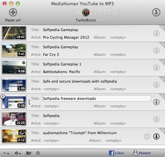Open the Home! link

point(142,153)
